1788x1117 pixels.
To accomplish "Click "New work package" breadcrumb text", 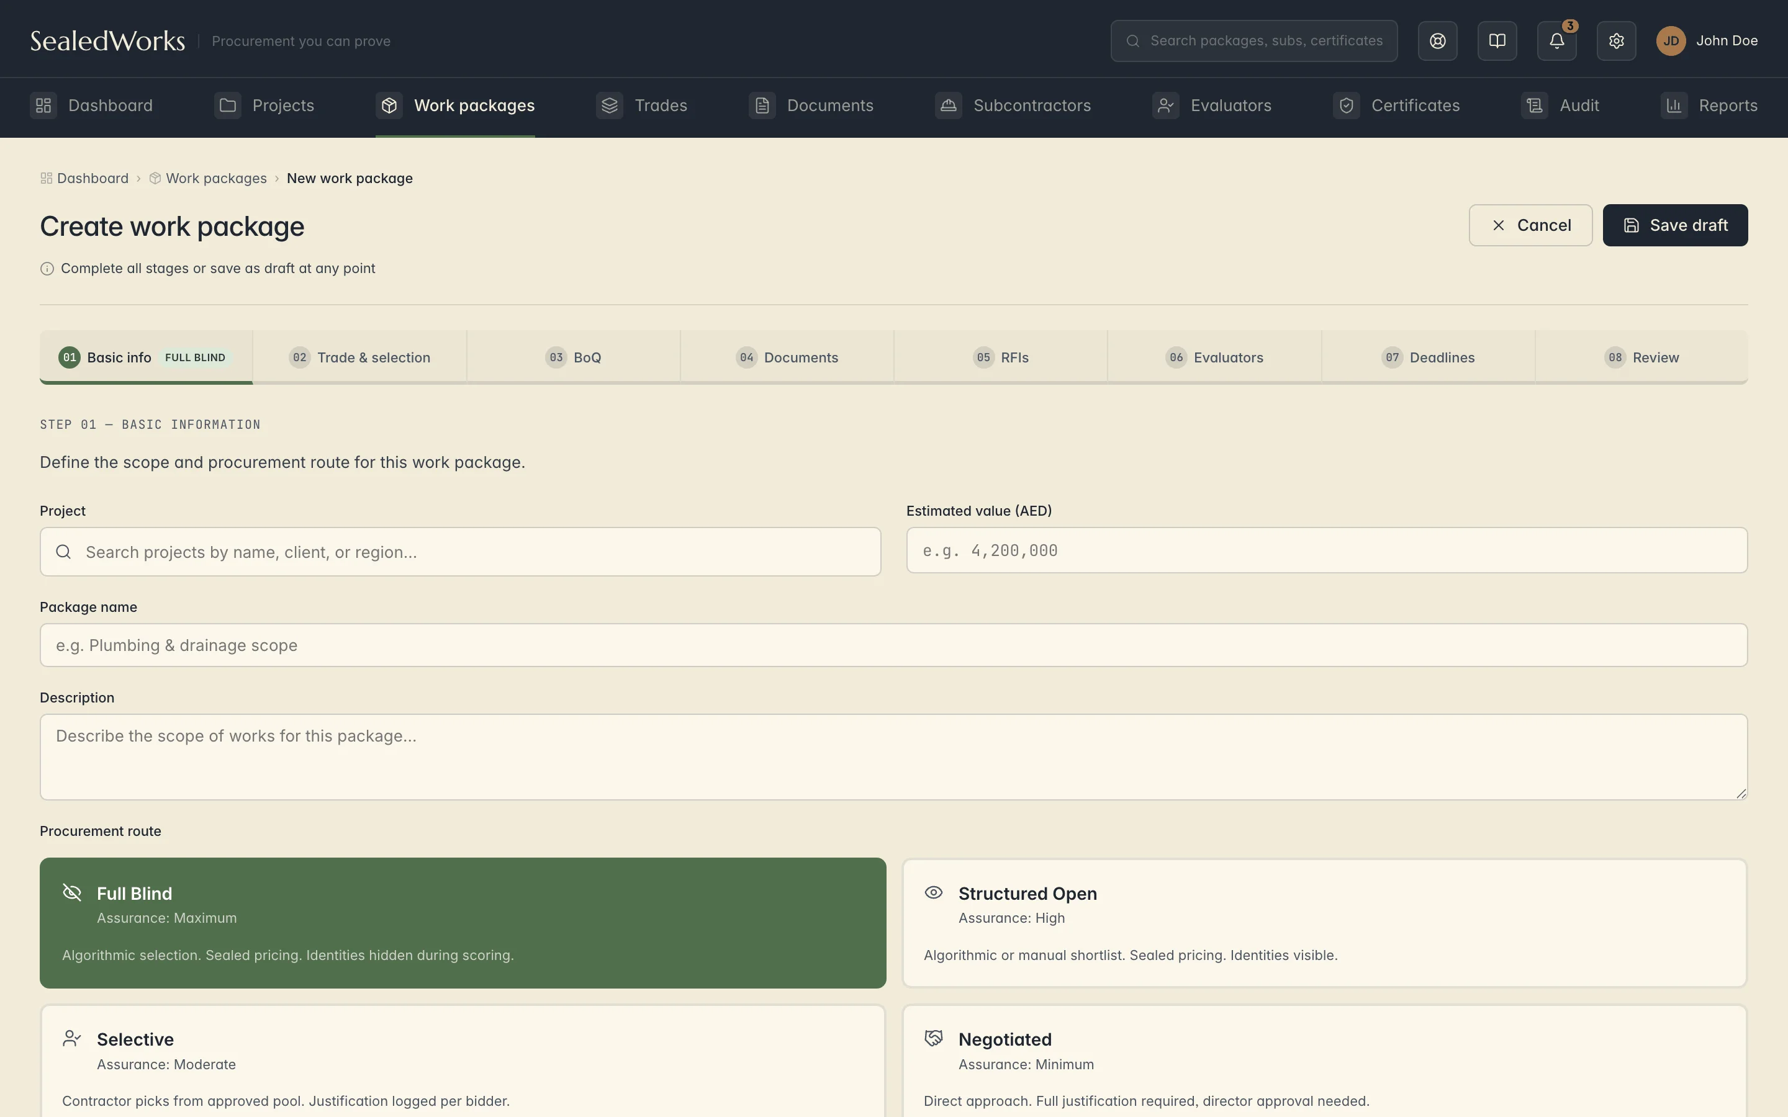I will [x=350, y=178].
